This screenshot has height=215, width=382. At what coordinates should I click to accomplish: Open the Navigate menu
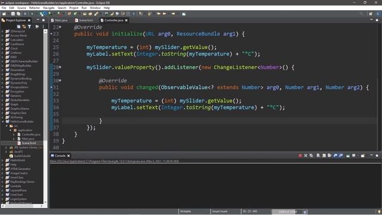(49, 8)
